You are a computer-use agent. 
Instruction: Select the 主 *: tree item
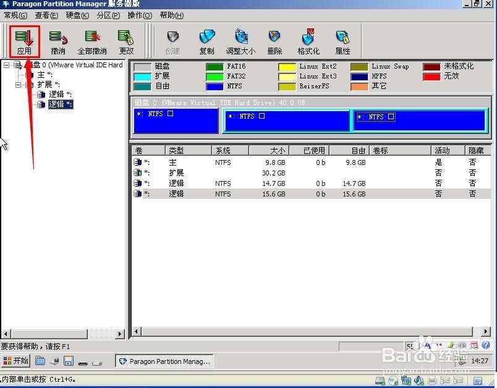coord(45,75)
